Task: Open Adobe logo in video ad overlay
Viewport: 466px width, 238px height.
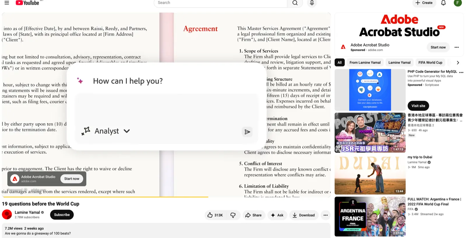Action: (15, 179)
